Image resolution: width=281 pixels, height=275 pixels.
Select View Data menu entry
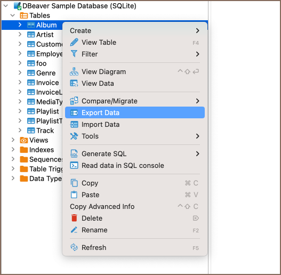(135, 84)
